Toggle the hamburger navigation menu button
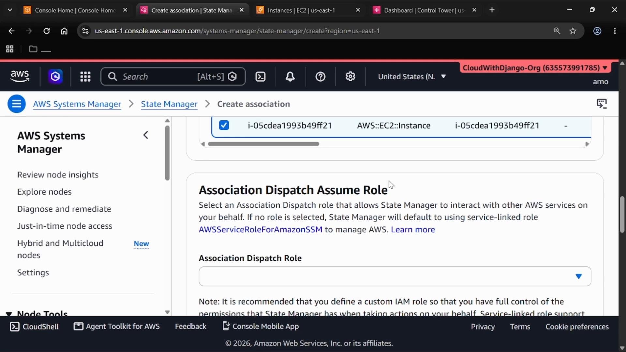 (x=17, y=104)
